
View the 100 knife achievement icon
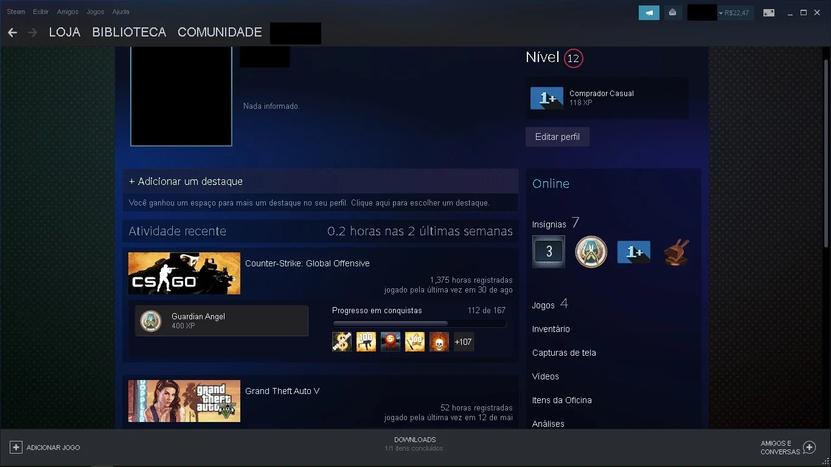point(415,342)
